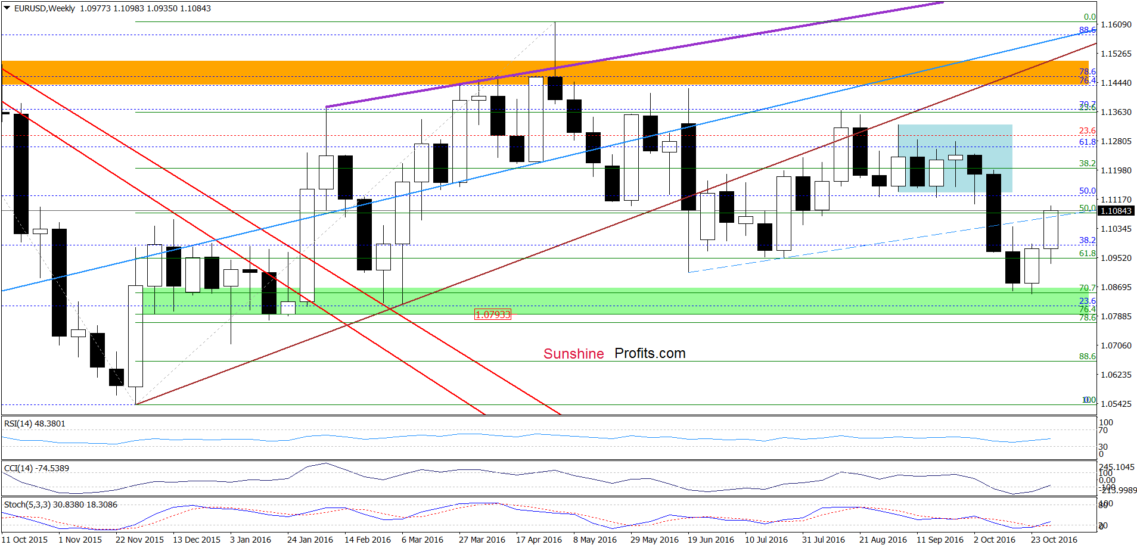
Task: Click the 13 Dec 2015 date label
Action: (197, 540)
